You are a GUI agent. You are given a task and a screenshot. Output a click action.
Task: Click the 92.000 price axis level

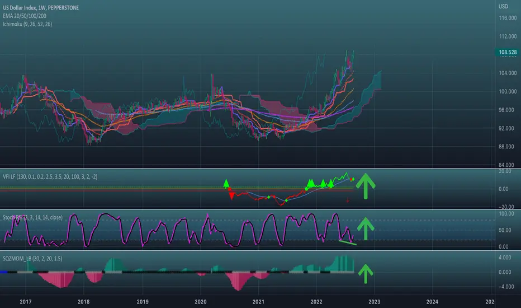point(506,129)
